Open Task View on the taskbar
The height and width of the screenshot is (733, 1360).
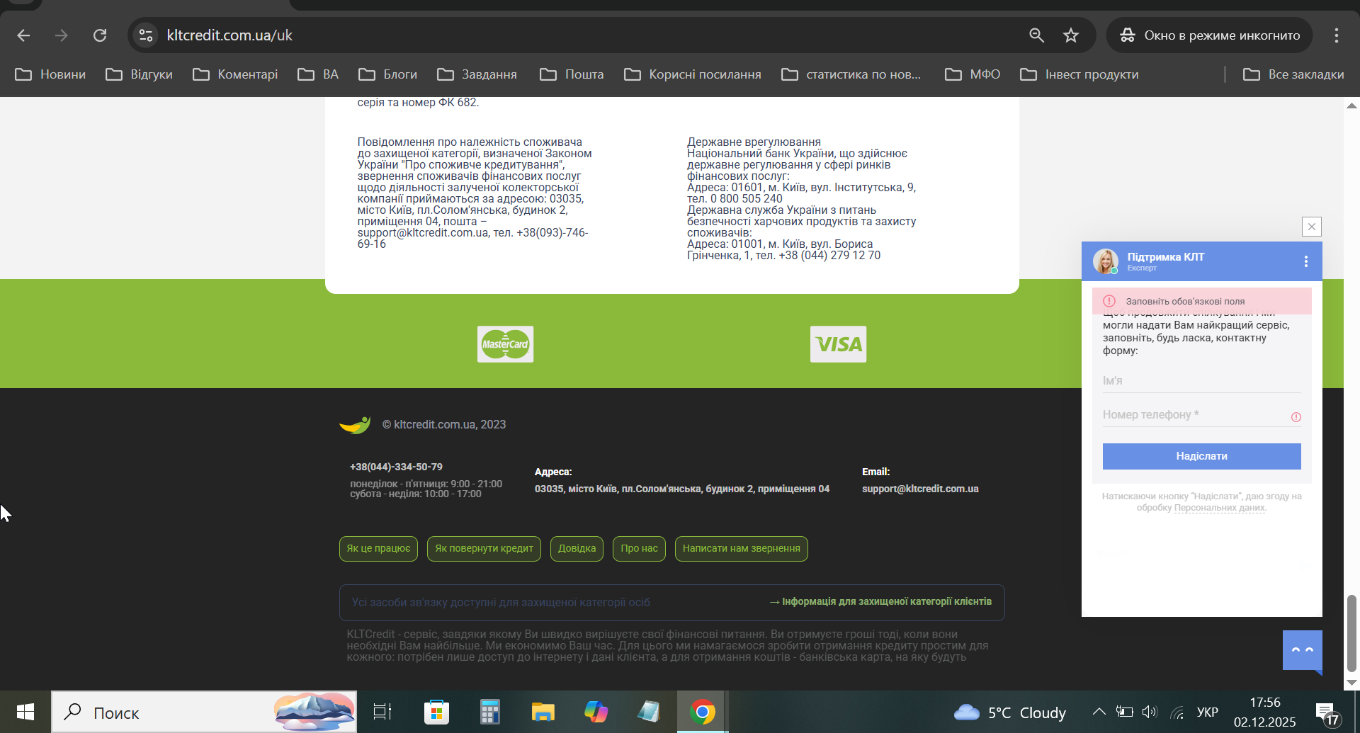click(382, 712)
